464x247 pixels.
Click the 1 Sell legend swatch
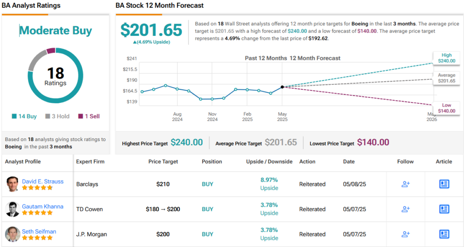pyautogui.click(x=81, y=116)
